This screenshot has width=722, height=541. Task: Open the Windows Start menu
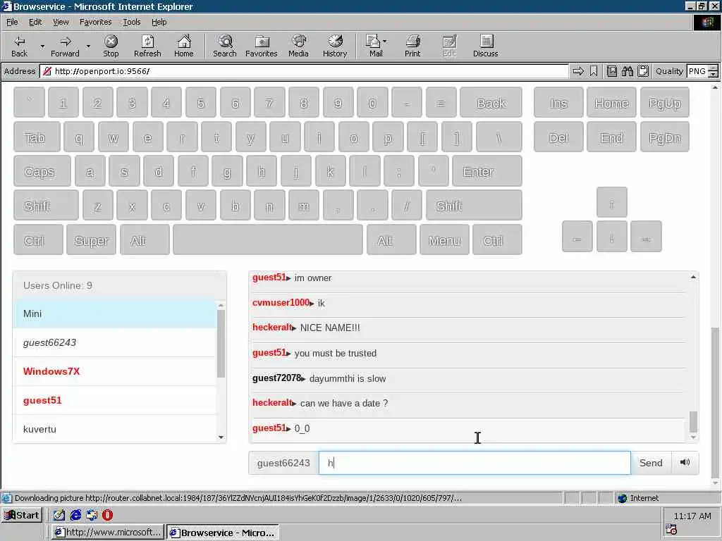click(22, 515)
